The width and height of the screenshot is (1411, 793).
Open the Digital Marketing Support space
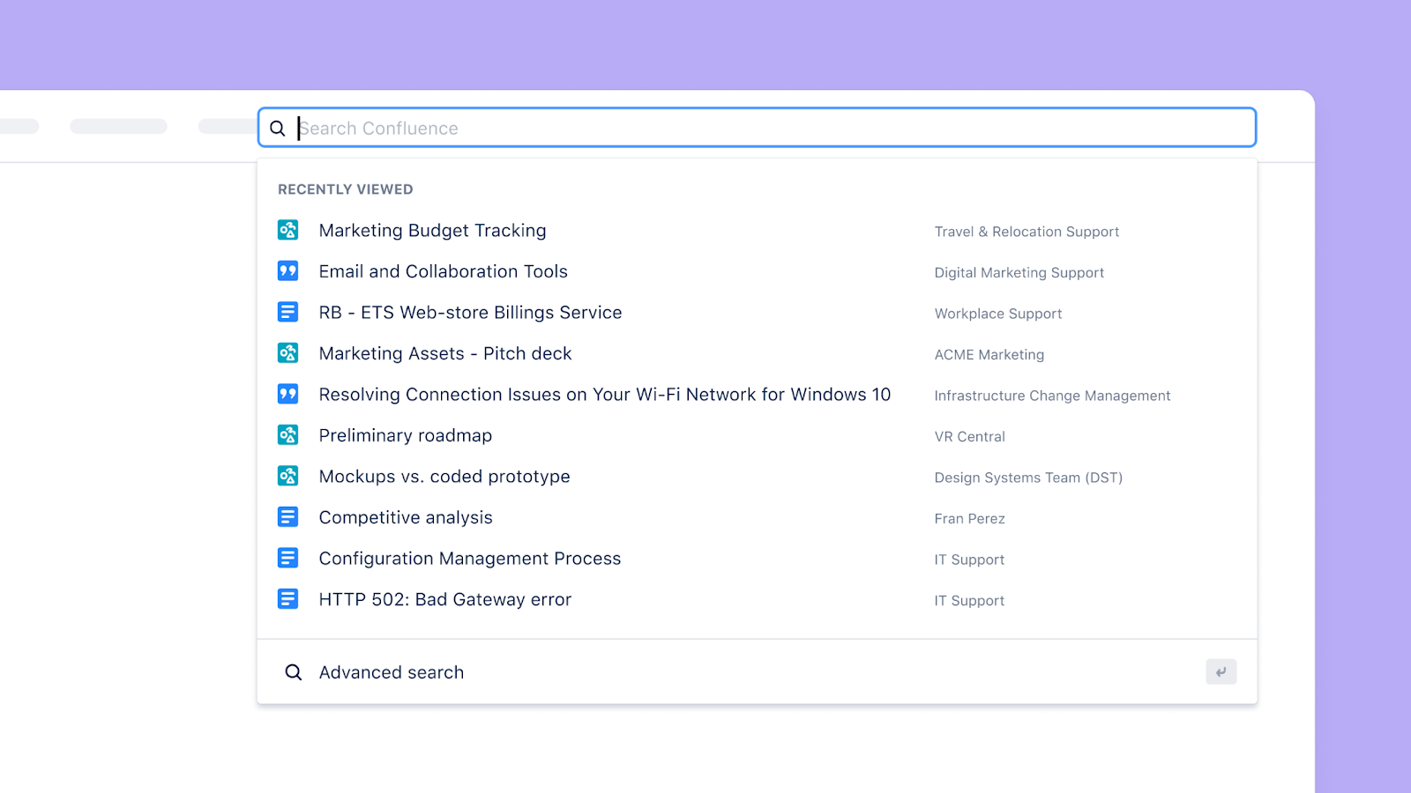[x=1019, y=272]
